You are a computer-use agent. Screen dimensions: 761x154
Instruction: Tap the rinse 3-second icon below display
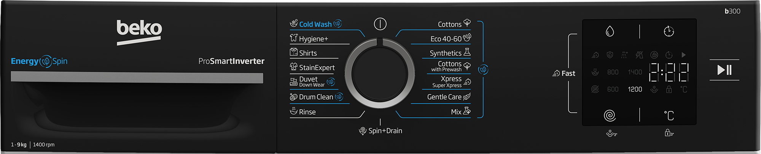611,133
